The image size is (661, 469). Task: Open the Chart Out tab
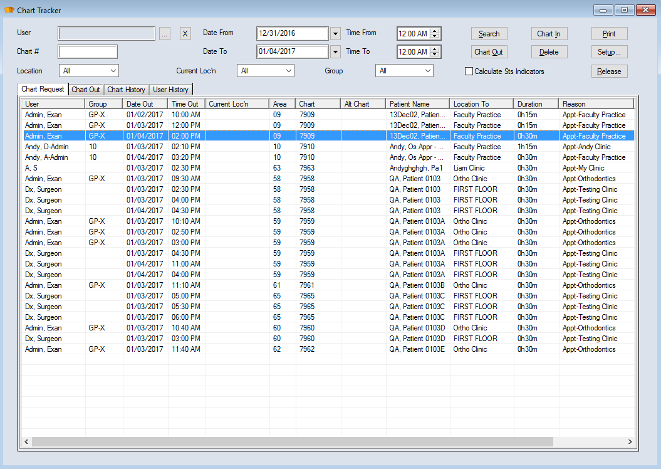click(86, 90)
